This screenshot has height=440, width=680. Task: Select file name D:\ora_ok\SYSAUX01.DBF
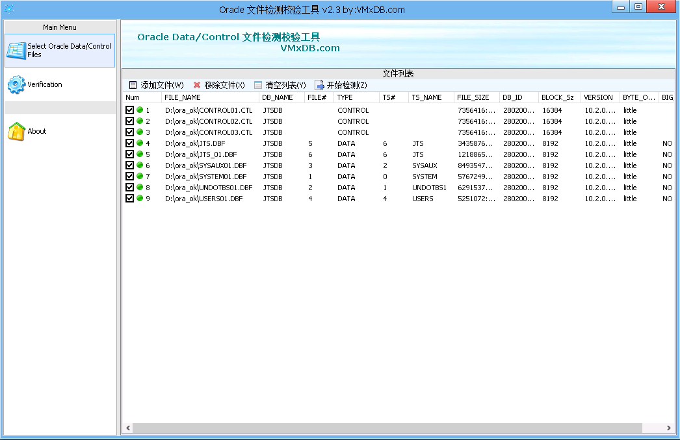[205, 165]
